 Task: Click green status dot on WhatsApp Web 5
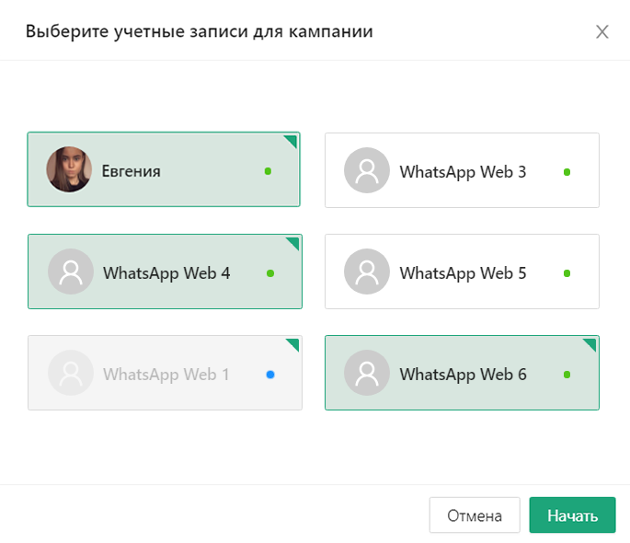tap(567, 273)
